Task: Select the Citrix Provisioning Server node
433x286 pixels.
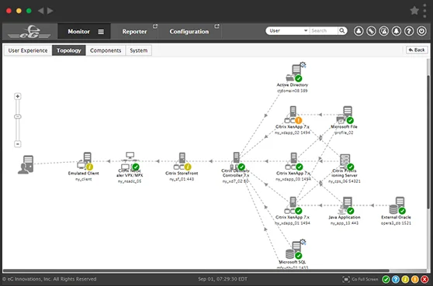Action: 346,162
